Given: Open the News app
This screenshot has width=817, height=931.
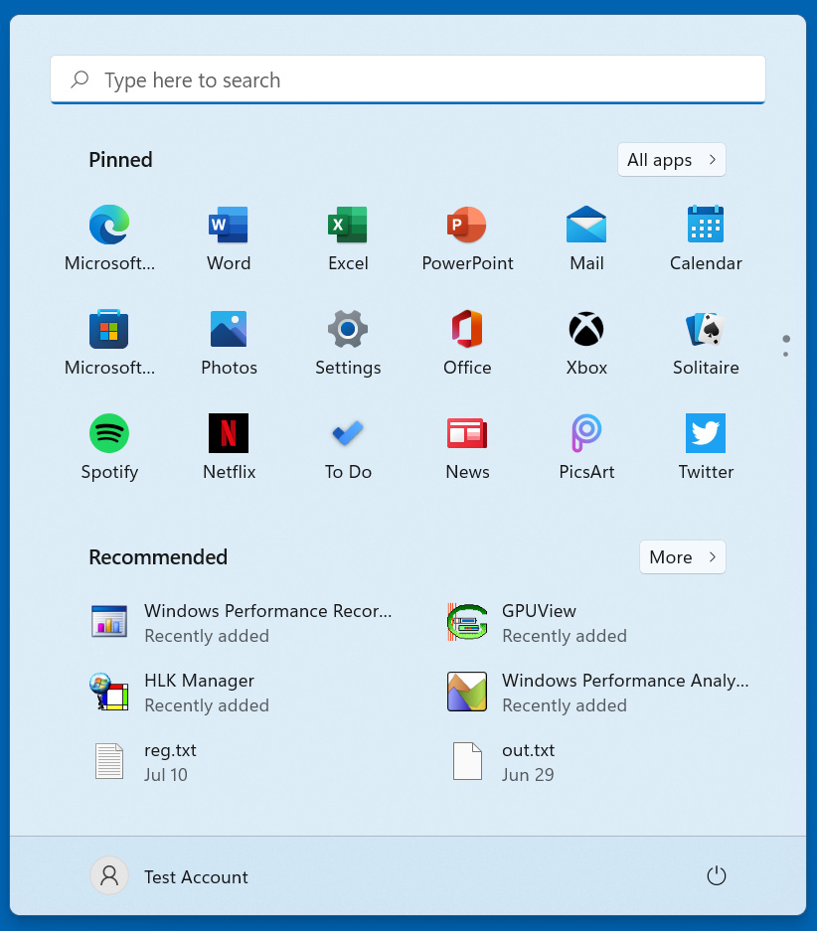Looking at the screenshot, I should click(x=467, y=446).
